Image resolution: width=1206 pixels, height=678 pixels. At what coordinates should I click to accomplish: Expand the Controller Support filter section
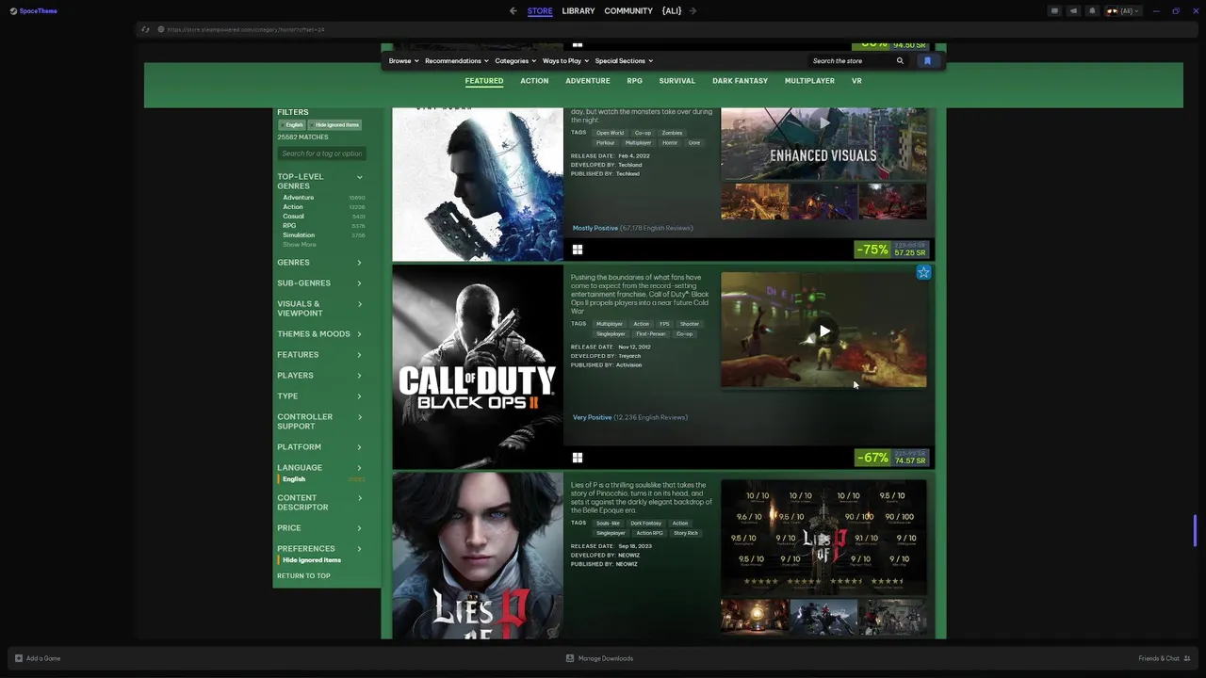coord(320,422)
